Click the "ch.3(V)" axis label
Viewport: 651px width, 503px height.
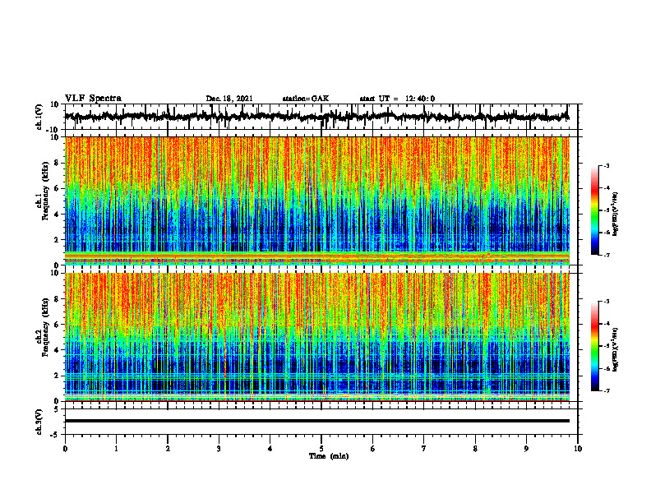click(x=39, y=422)
